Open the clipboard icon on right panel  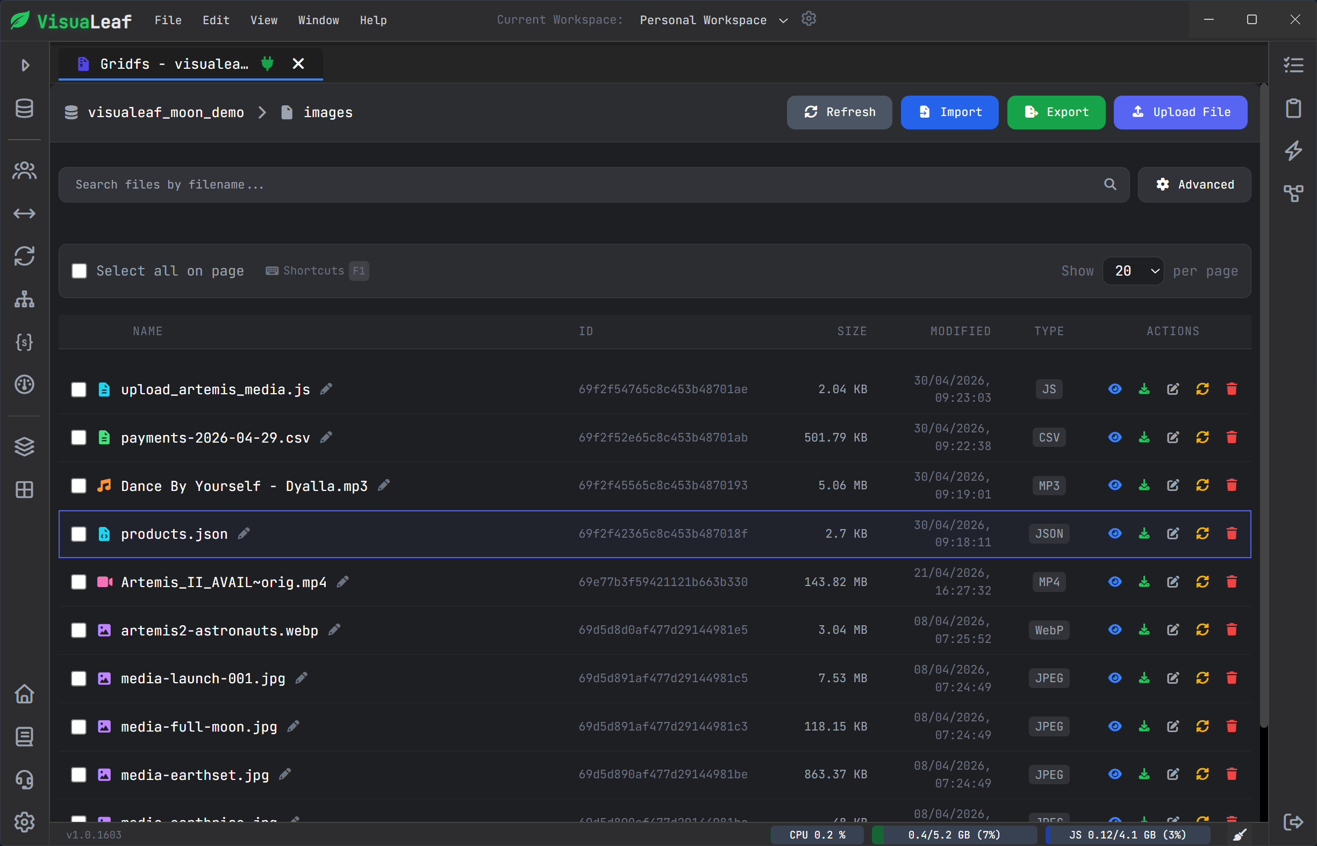click(x=1293, y=107)
